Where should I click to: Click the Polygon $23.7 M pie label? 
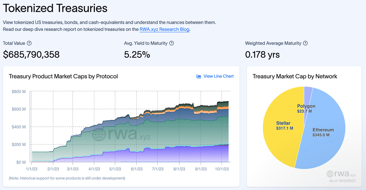tap(306, 108)
